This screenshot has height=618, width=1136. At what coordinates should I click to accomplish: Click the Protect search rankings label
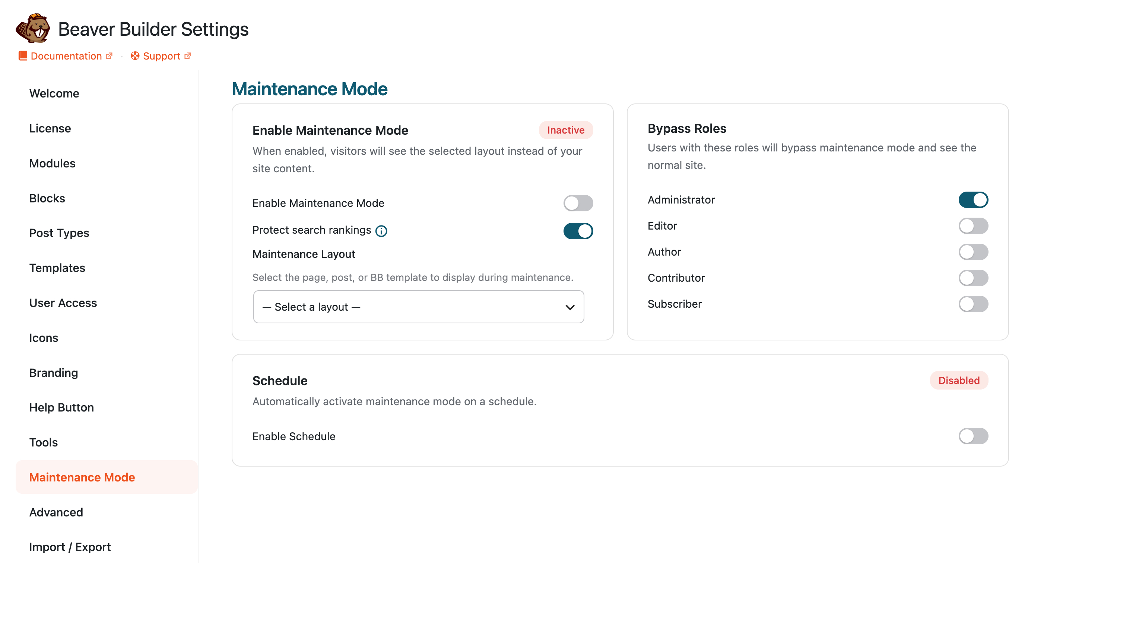tap(312, 230)
